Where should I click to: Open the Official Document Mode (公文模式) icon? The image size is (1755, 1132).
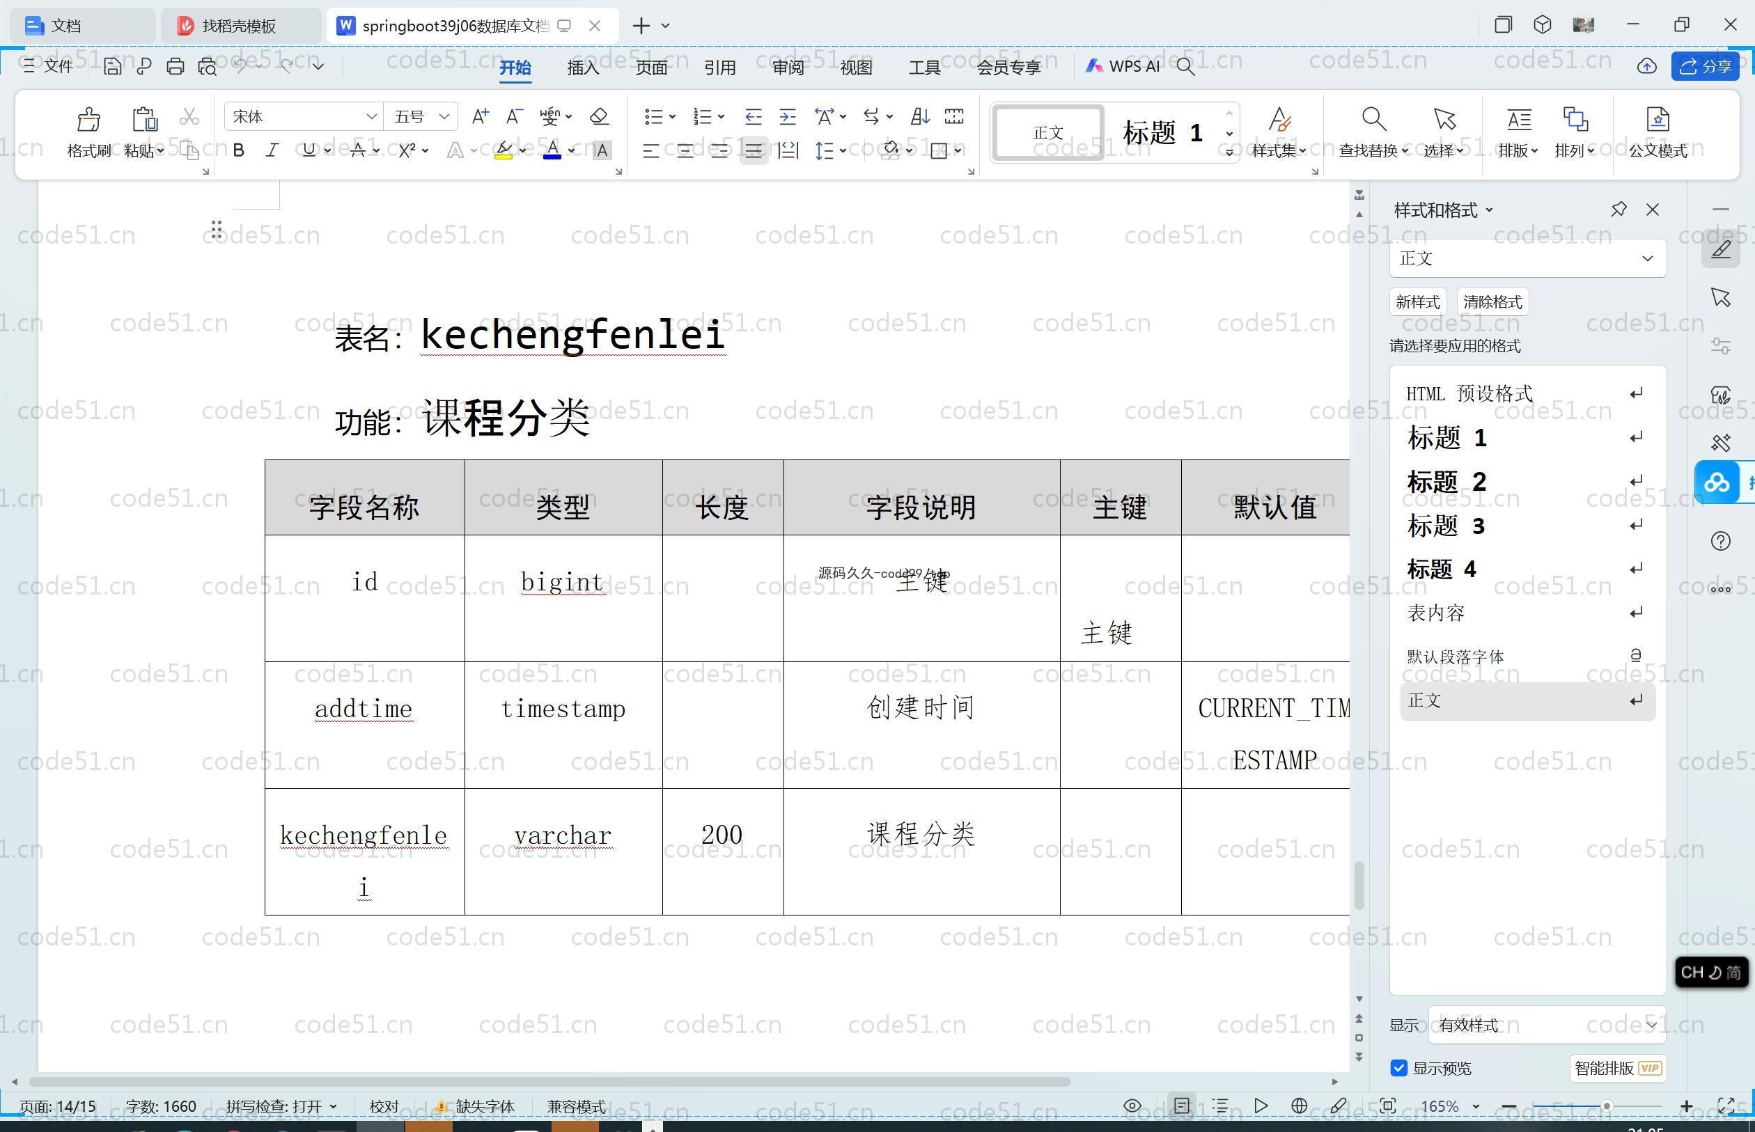(1657, 118)
